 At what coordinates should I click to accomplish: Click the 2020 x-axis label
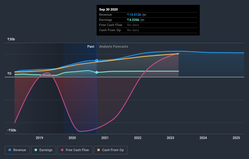coord(72,138)
